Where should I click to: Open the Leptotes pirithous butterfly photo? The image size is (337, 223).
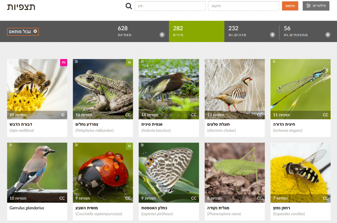click(168, 169)
